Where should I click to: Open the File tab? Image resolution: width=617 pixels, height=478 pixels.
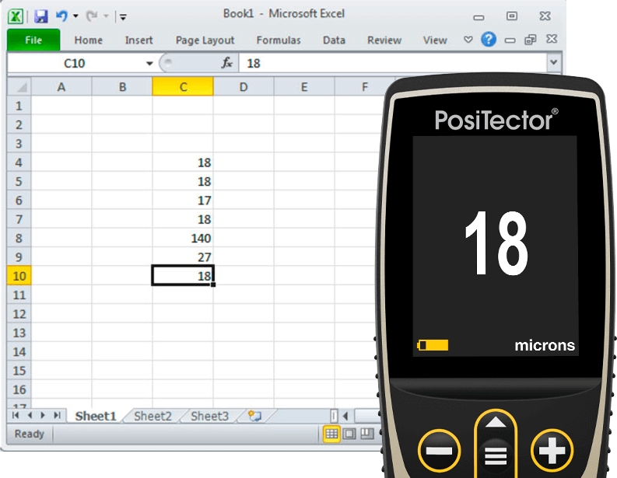pos(33,40)
